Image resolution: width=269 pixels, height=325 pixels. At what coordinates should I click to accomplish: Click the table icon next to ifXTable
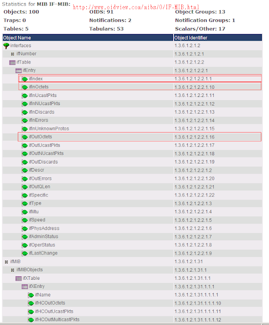click(18, 278)
